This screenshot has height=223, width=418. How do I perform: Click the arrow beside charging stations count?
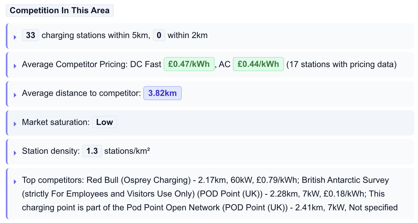[x=15, y=37]
